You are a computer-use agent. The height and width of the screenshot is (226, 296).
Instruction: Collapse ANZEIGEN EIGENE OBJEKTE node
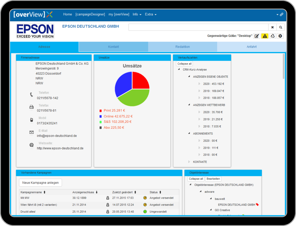coord(189,77)
